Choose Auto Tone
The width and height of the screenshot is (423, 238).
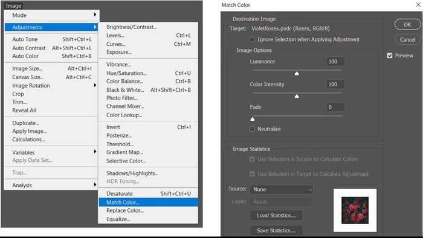coord(51,39)
